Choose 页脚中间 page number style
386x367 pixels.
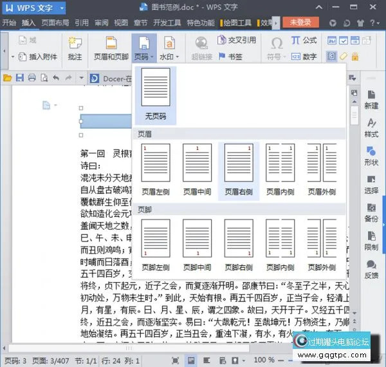198,246
